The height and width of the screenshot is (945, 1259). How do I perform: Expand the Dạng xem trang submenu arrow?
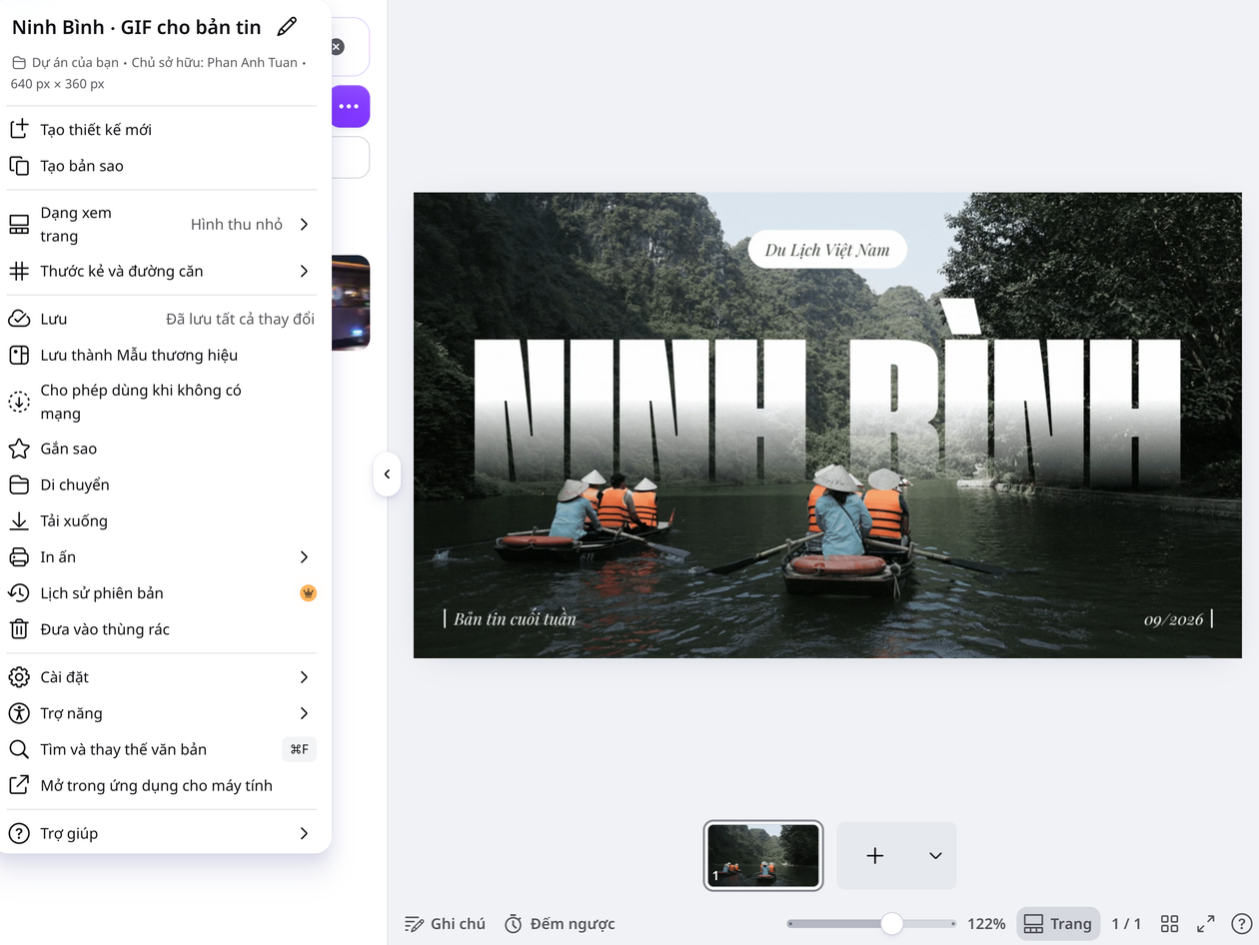[305, 225]
